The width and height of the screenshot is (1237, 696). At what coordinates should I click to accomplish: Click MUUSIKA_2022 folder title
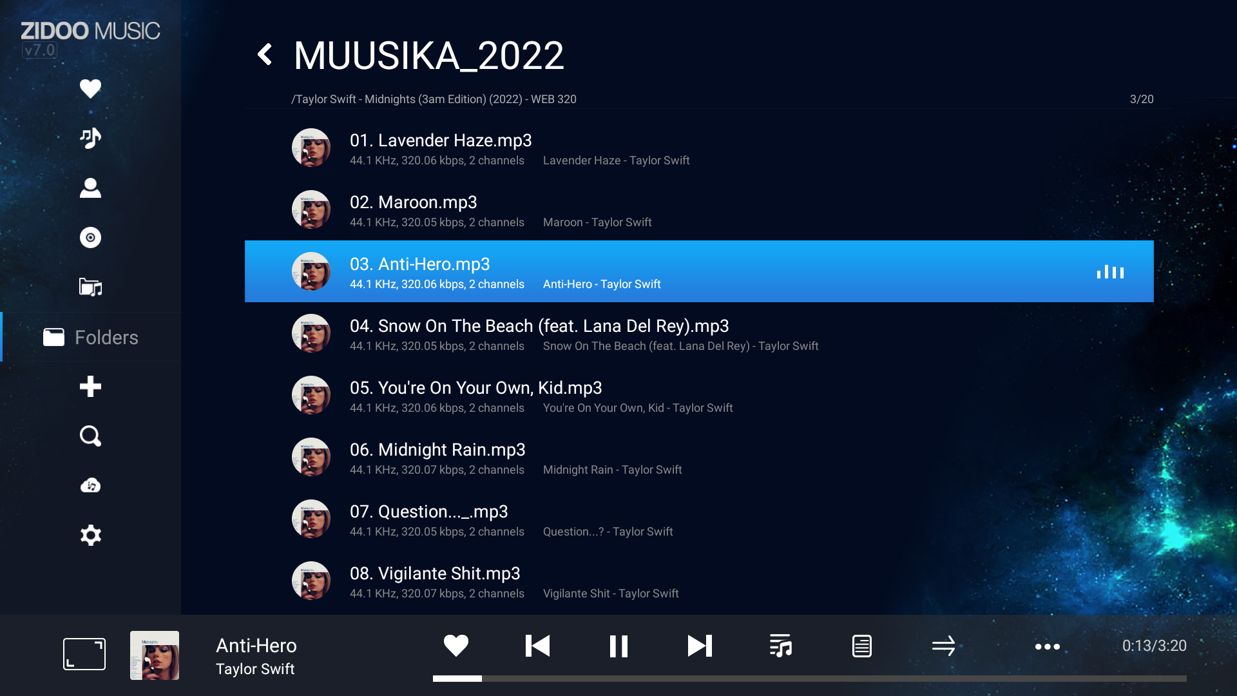pyautogui.click(x=428, y=55)
